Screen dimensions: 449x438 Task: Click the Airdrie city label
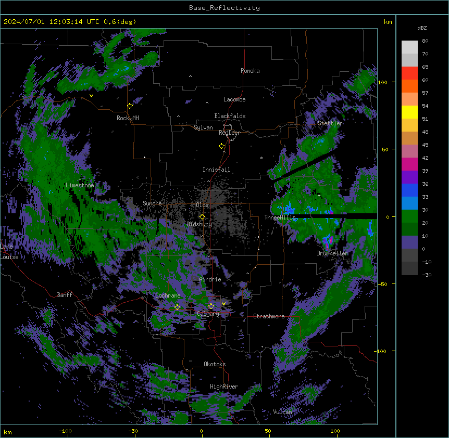point(210,279)
